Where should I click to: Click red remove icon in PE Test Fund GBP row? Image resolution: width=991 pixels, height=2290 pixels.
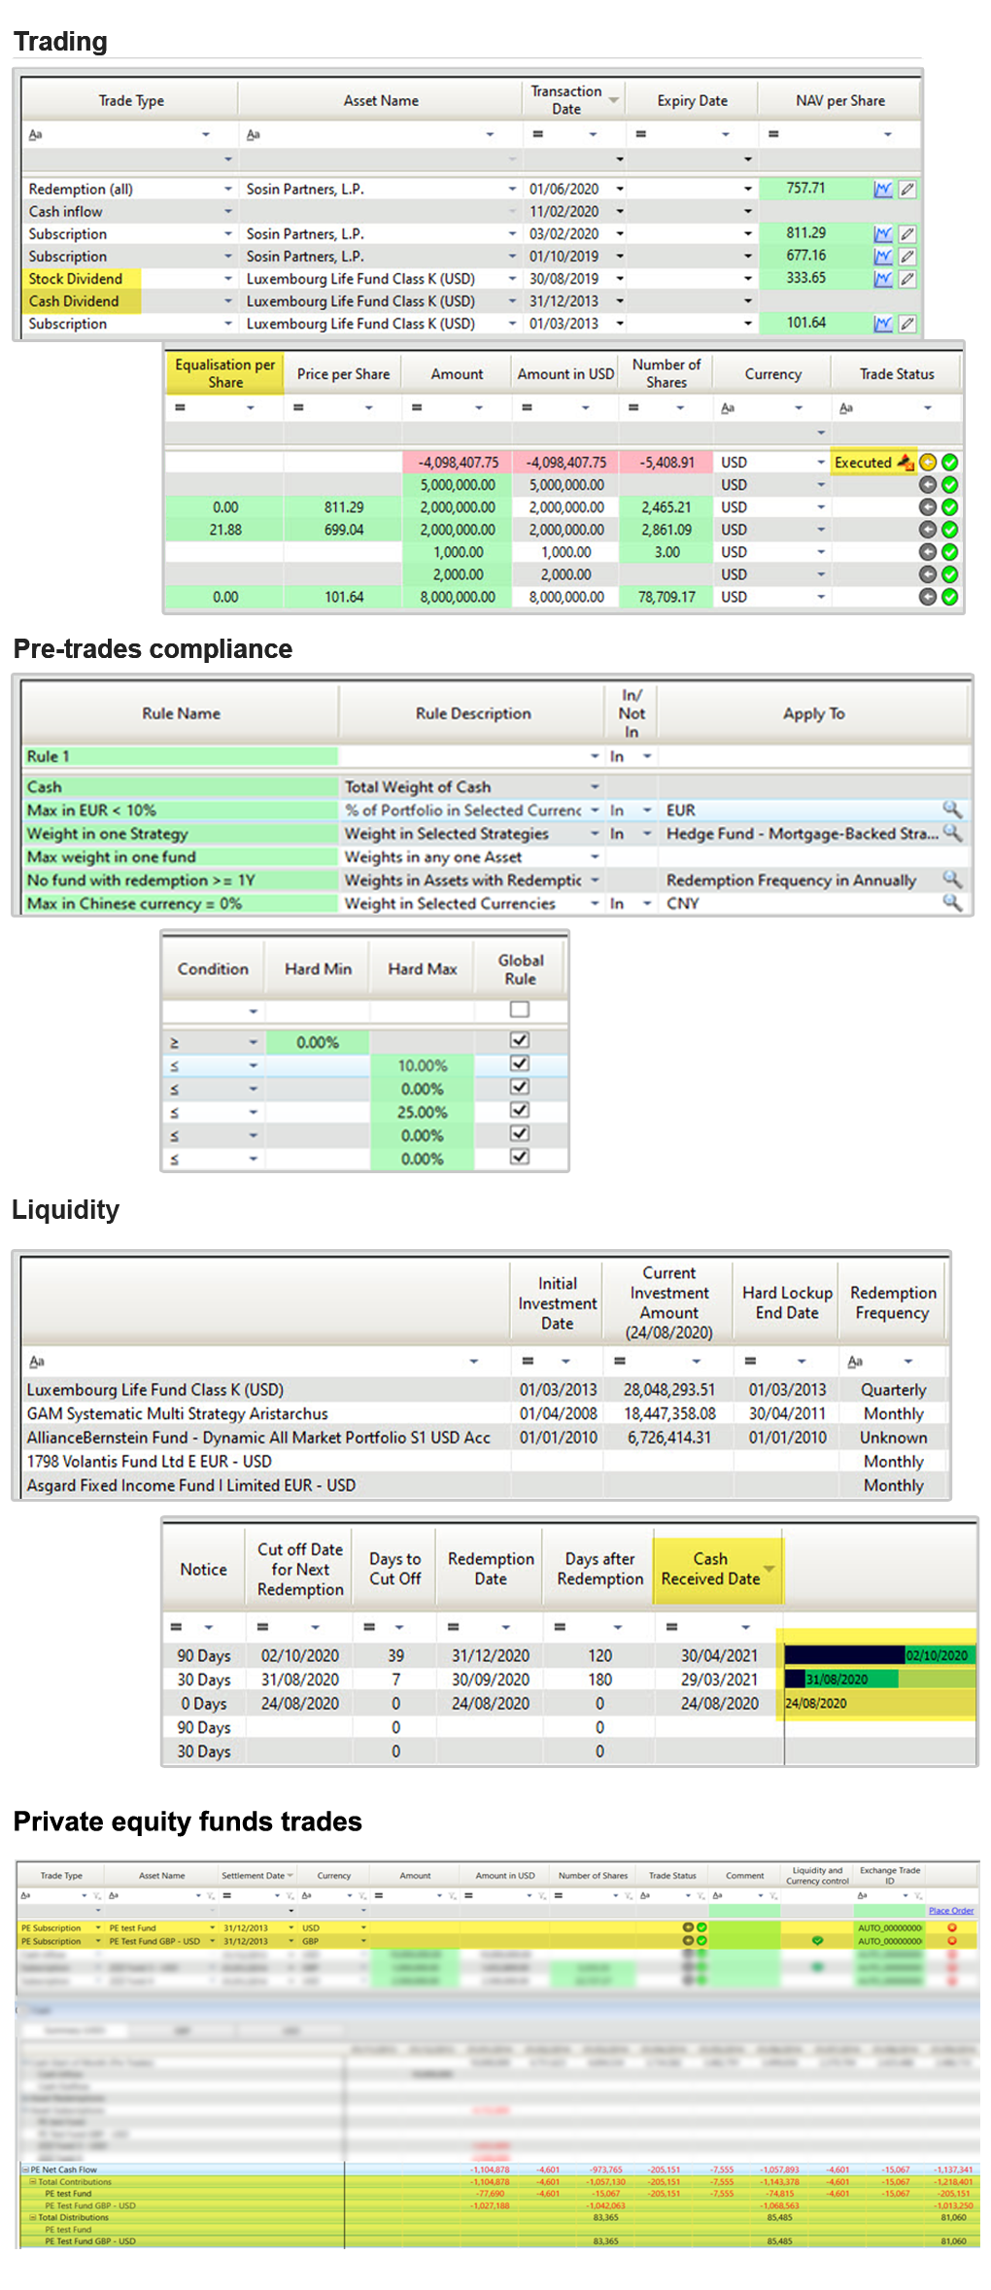pos(952,1941)
